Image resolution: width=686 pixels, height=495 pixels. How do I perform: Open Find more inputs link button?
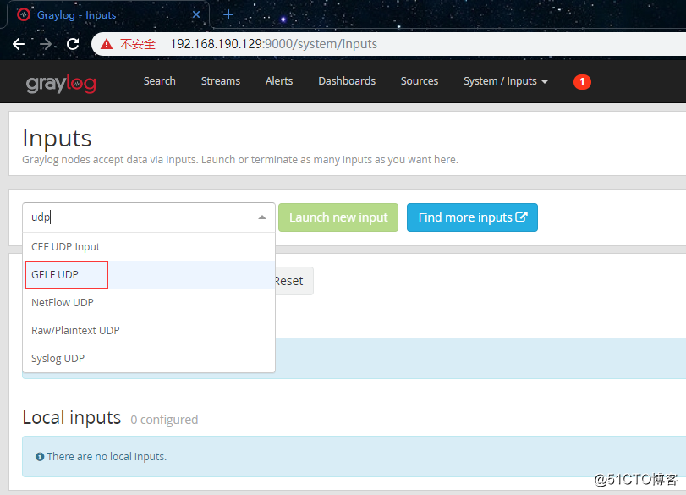(472, 217)
